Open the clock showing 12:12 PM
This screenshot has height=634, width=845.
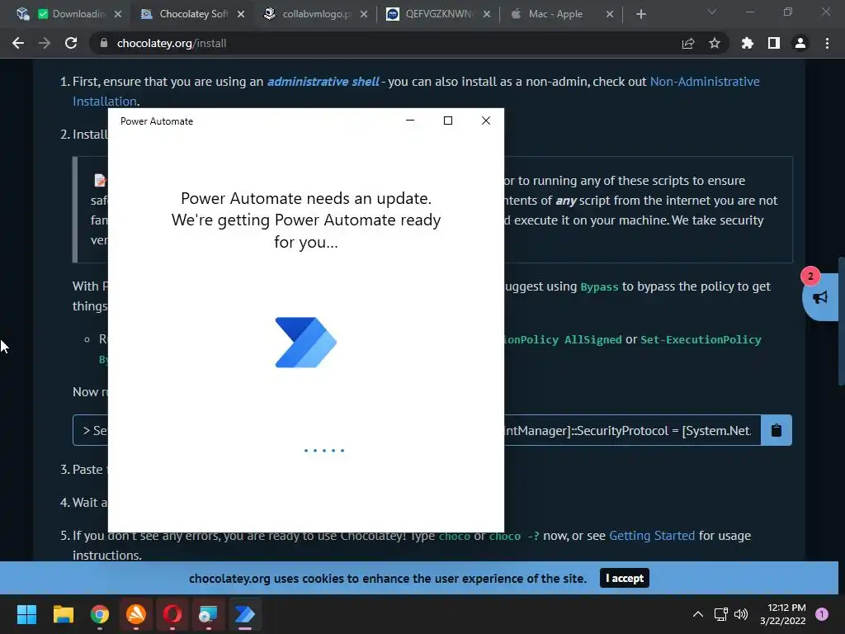click(783, 614)
